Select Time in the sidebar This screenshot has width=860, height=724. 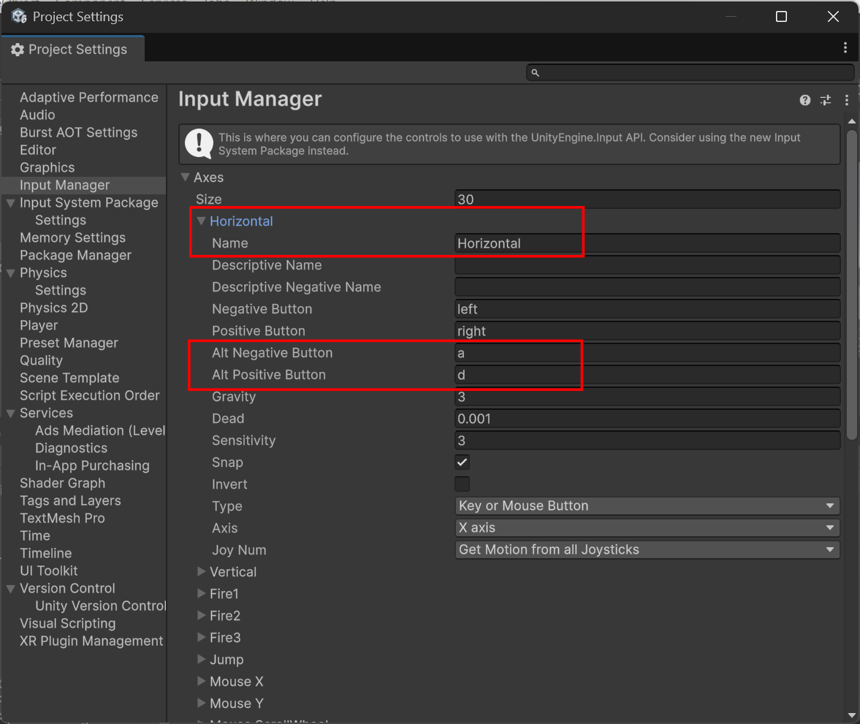click(34, 536)
